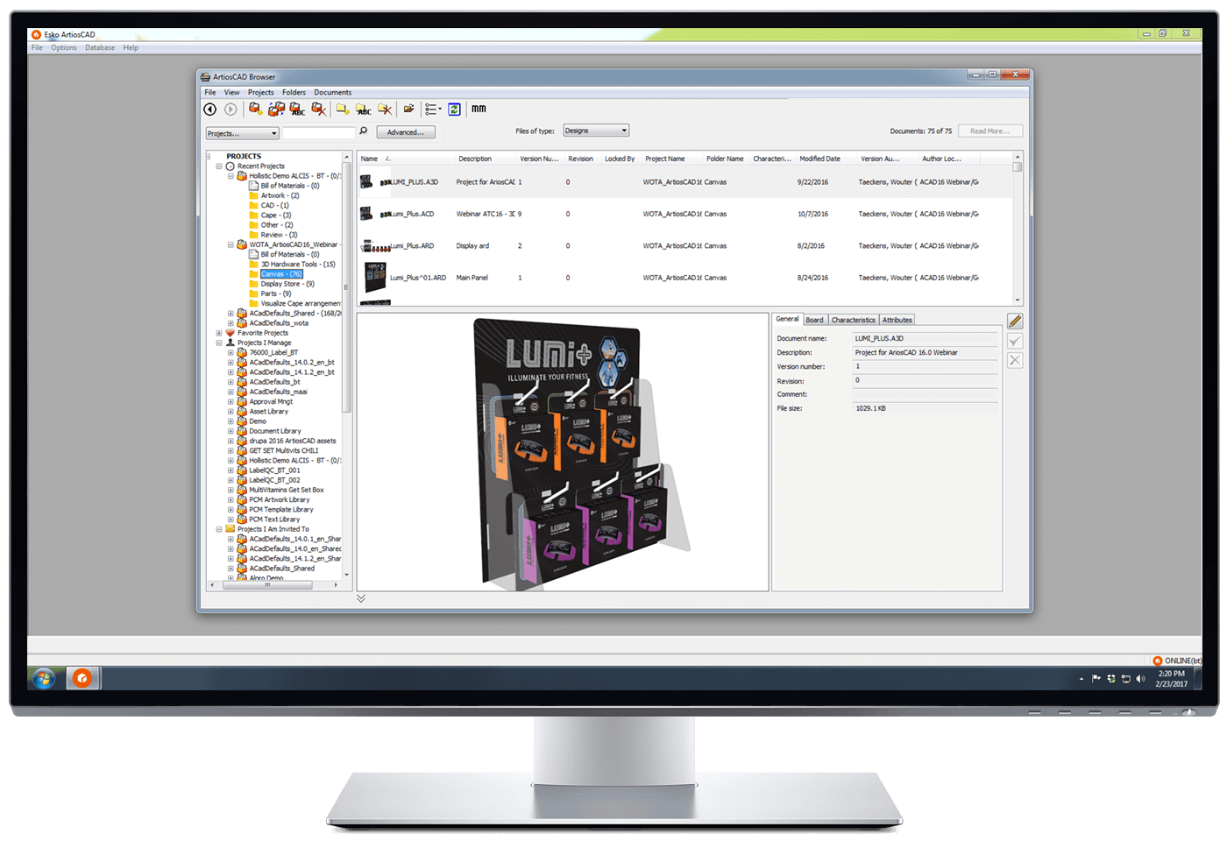Select the Canvas - (76) folder

[281, 274]
